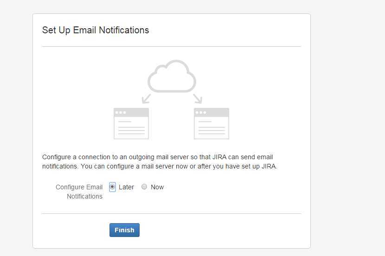
Task: Click the "Configure Email Notifications" field label
Action: tap(79, 192)
